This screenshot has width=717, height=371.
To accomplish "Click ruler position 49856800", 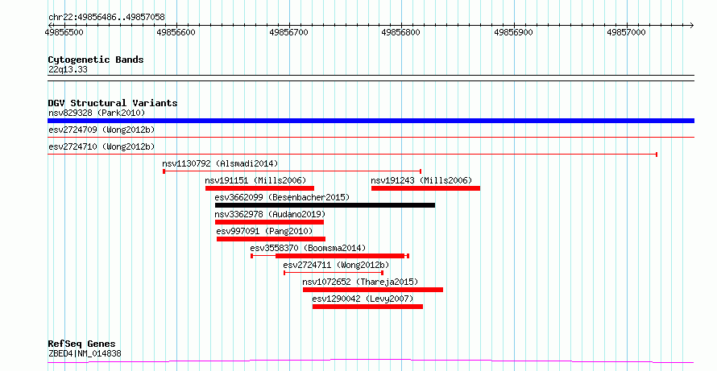I will coord(401,32).
